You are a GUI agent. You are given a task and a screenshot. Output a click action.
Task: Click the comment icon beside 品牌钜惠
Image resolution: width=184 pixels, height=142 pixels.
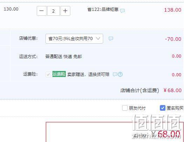click(x=122, y=11)
